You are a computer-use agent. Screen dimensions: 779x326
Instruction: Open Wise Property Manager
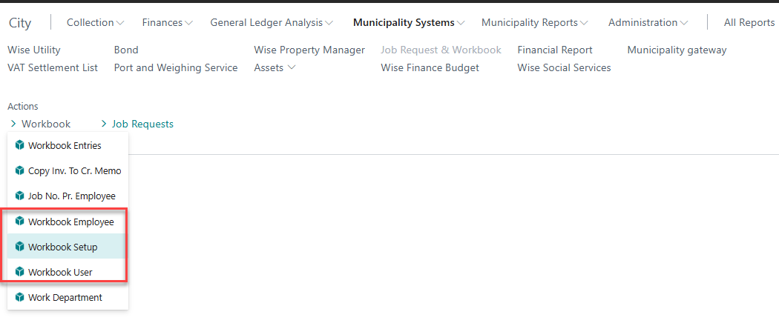pos(309,50)
